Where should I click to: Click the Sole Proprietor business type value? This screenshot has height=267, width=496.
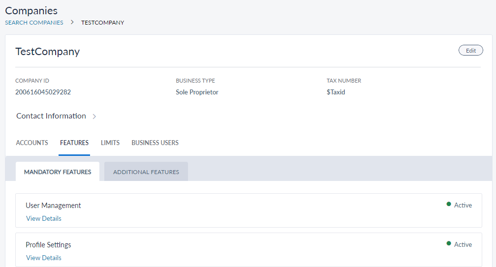(197, 92)
